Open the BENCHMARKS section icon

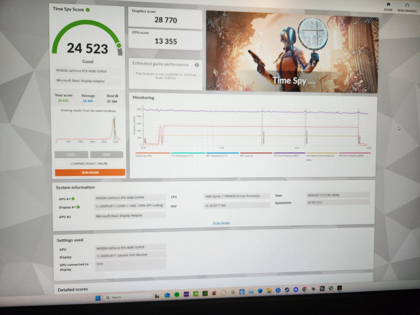[x=407, y=5]
